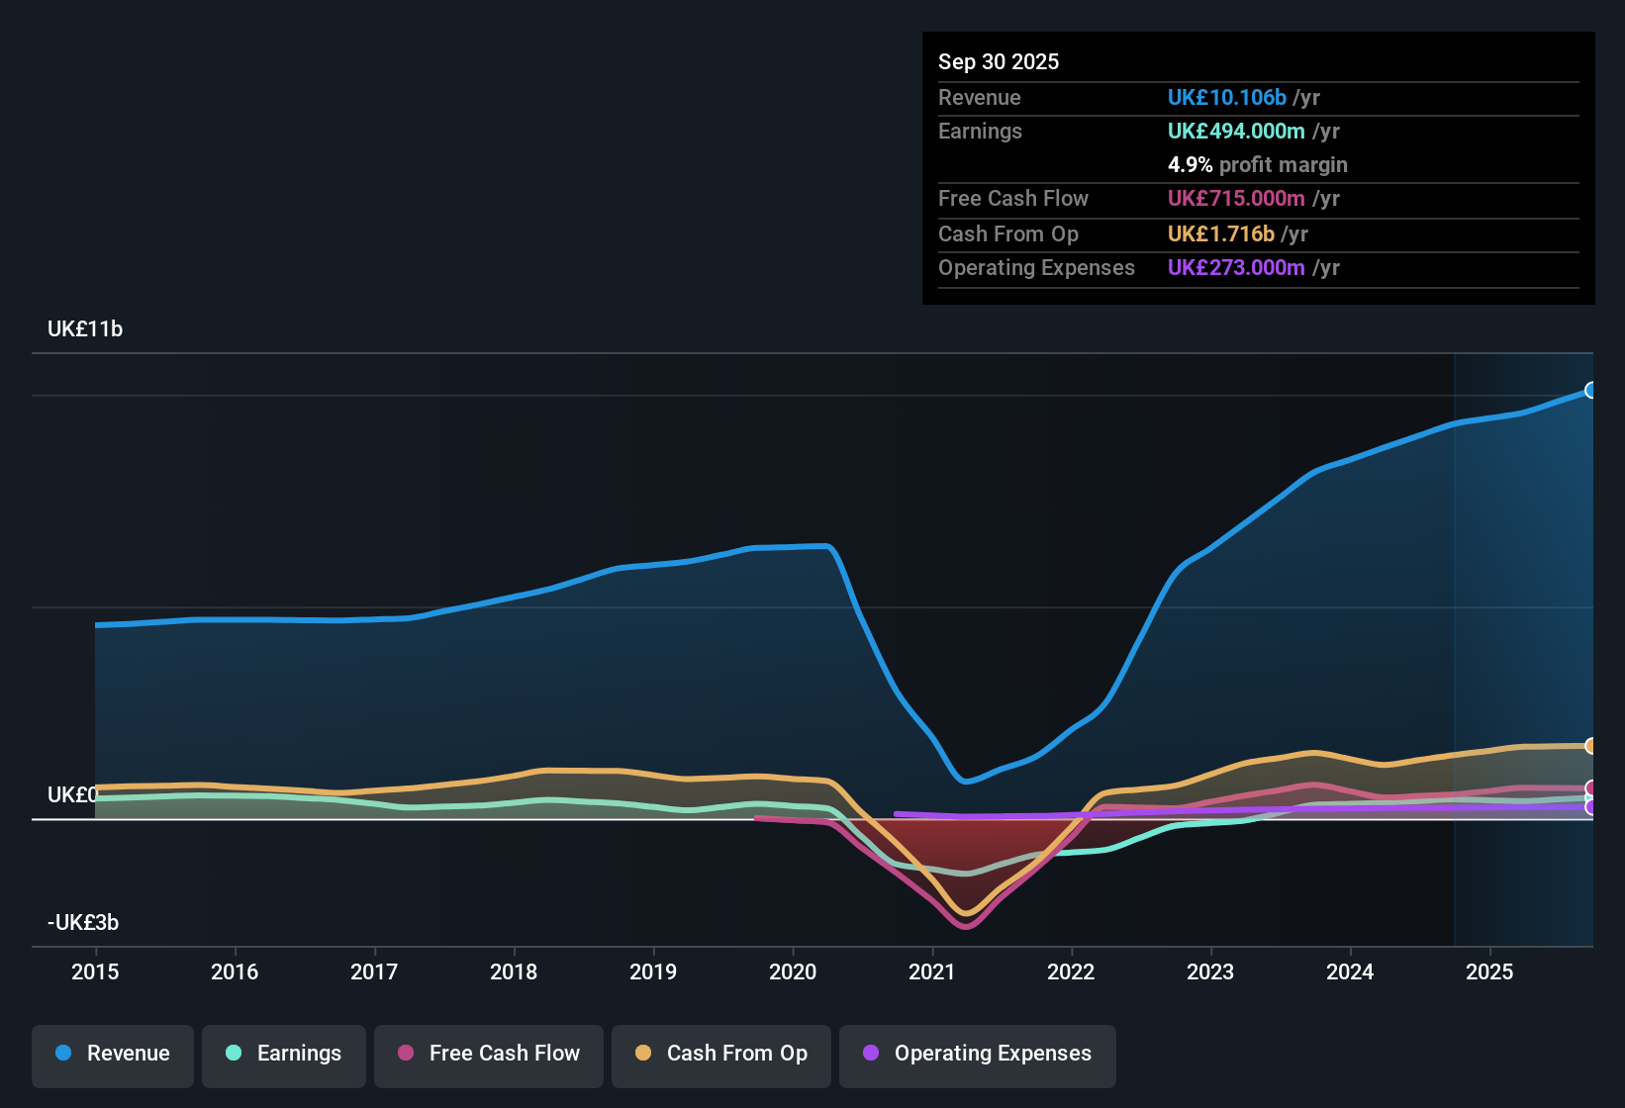This screenshot has width=1625, height=1108.
Task: Click the orange Cash From Op legend dot
Action: (643, 1054)
